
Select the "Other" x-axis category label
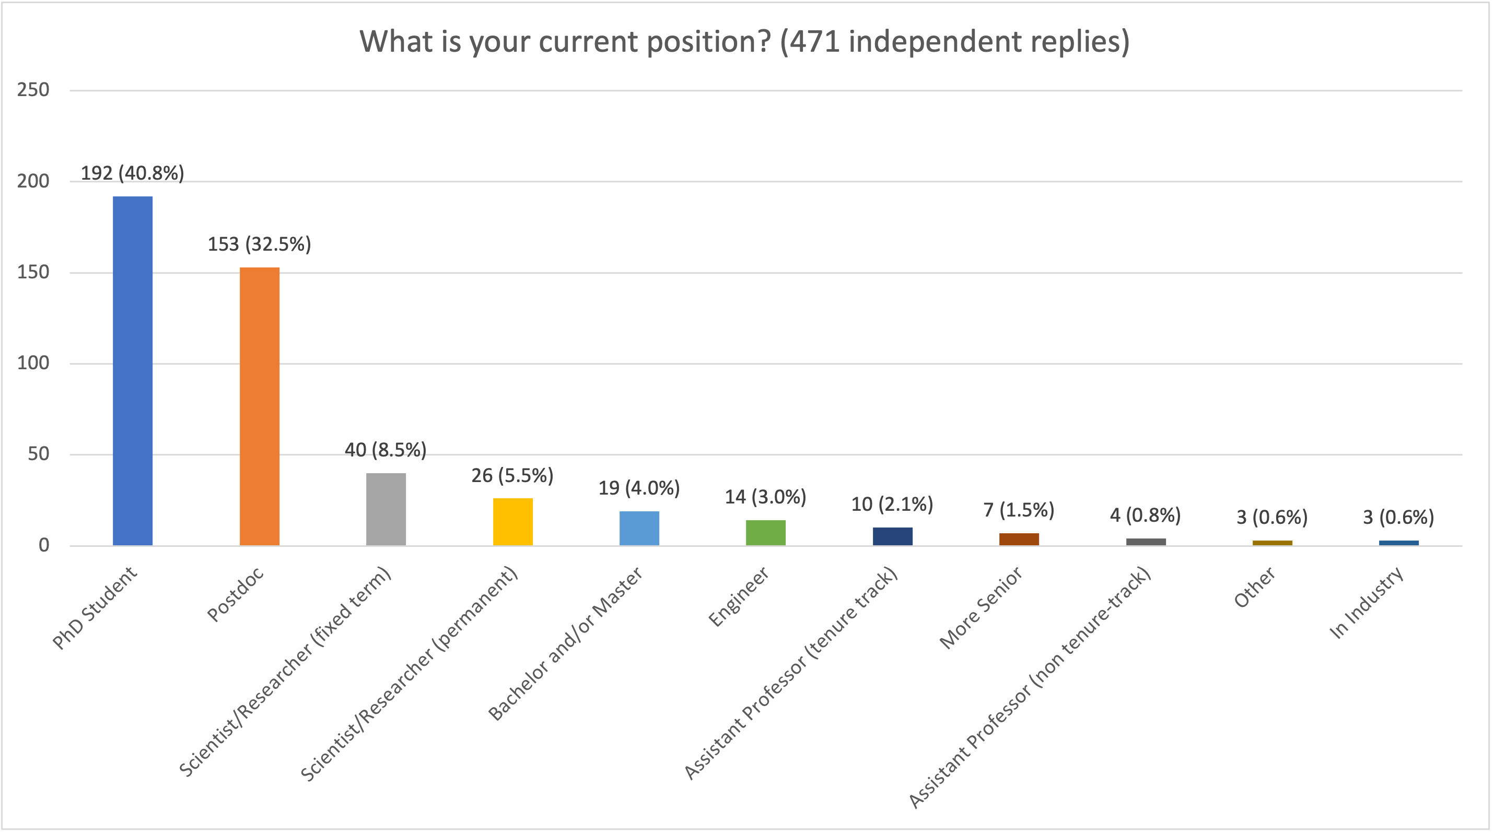point(1254,587)
